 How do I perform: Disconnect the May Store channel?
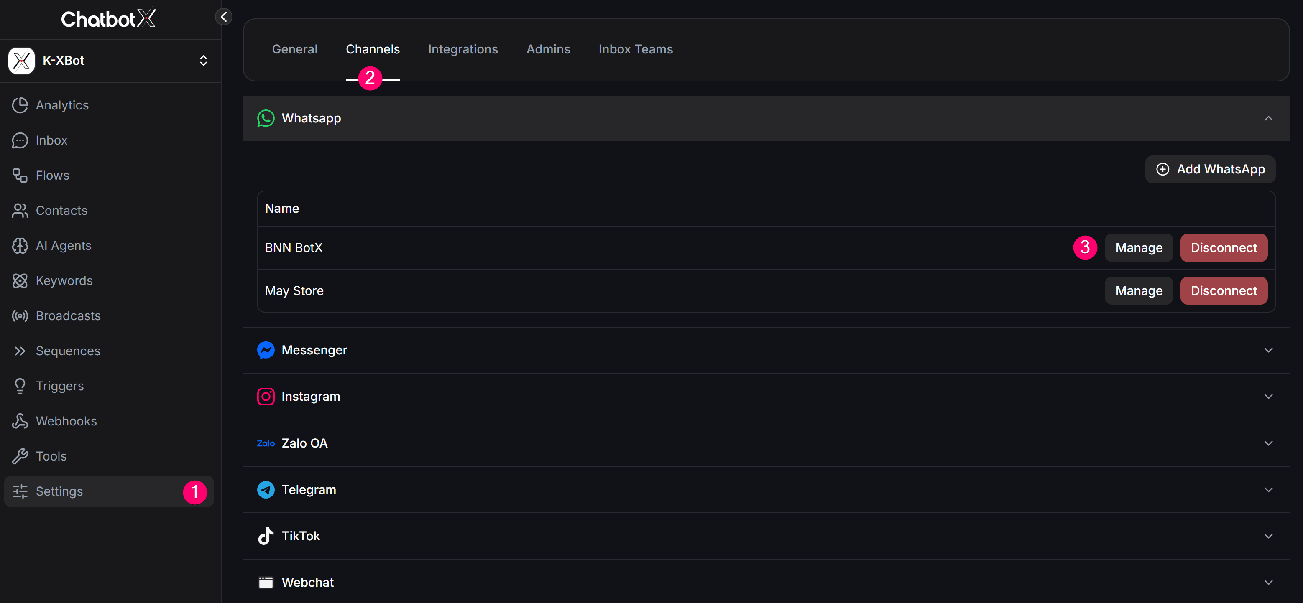point(1224,290)
